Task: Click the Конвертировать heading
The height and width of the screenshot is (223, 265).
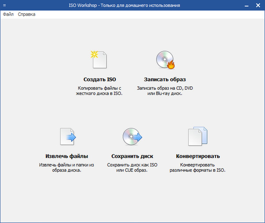Action: point(197,156)
